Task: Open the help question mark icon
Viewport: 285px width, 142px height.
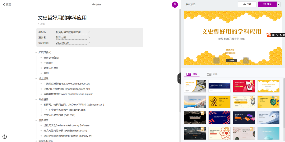Action: [x=5, y=136]
